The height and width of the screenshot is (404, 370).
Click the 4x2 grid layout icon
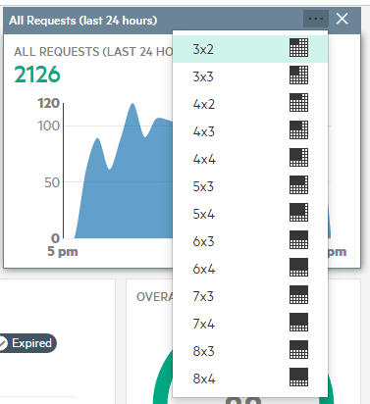298,103
